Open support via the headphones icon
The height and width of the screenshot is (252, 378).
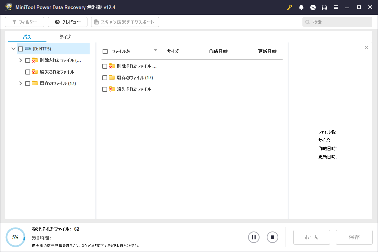[324, 7]
